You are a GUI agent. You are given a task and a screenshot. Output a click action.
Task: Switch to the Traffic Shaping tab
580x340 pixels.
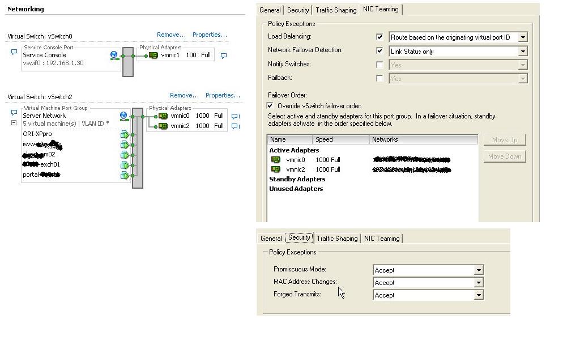[336, 10]
